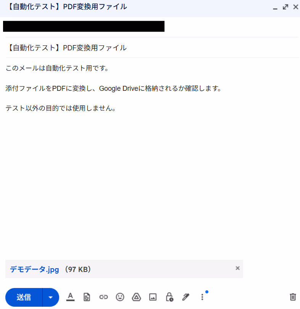Remove the デモデータ.jpg attachment
This screenshot has width=300, height=309.
coord(237,268)
